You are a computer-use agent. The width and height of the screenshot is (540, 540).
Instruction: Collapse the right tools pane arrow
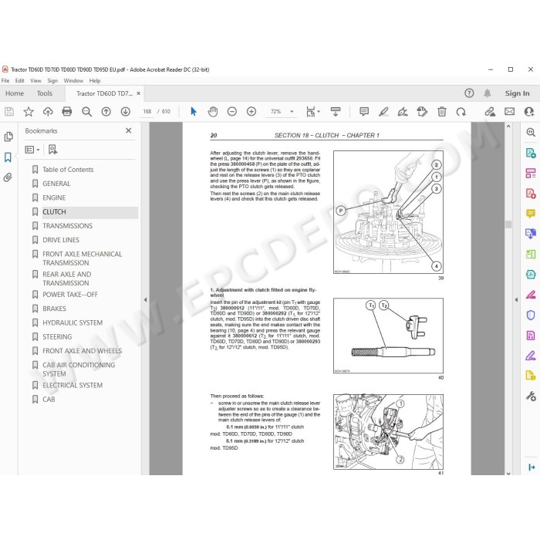click(x=516, y=299)
